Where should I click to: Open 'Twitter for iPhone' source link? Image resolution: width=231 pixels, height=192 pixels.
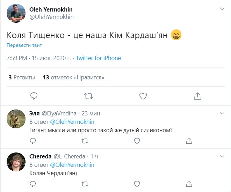coord(98,58)
